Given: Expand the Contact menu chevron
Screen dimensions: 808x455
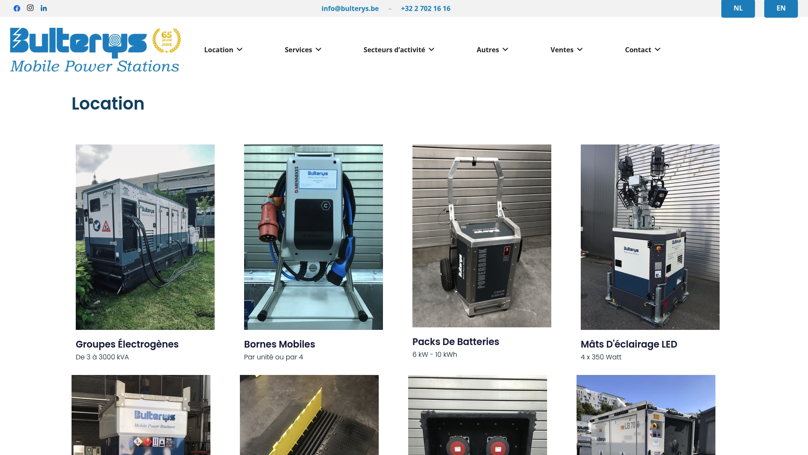Looking at the screenshot, I should click(658, 50).
